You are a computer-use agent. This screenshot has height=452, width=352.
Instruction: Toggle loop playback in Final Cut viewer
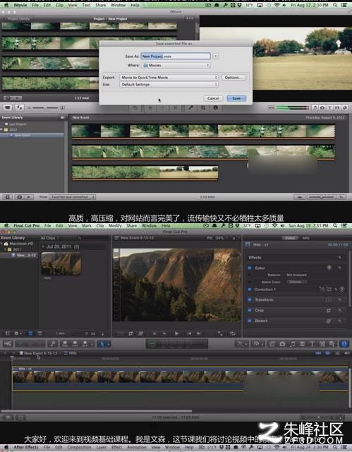(232, 333)
